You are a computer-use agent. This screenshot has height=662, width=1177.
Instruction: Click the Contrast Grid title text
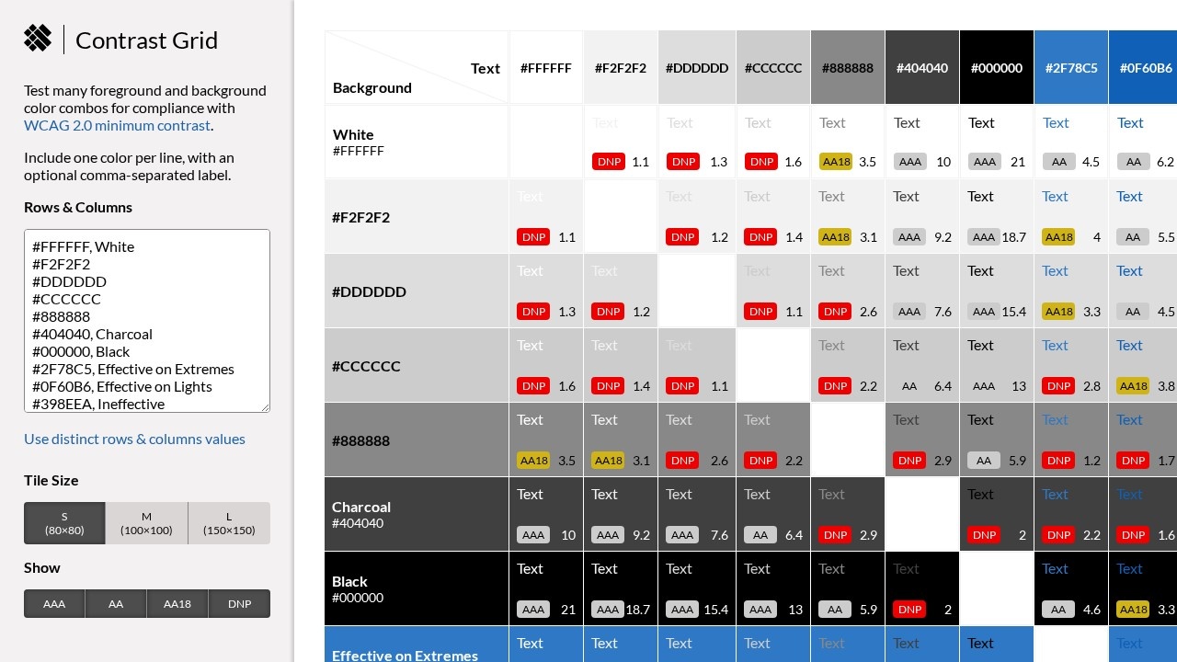[x=146, y=40]
